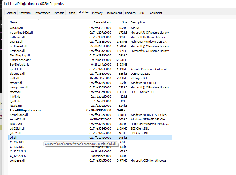The image size is (236, 175).
Task: Switch to the Environment tab
Action: tap(114, 13)
